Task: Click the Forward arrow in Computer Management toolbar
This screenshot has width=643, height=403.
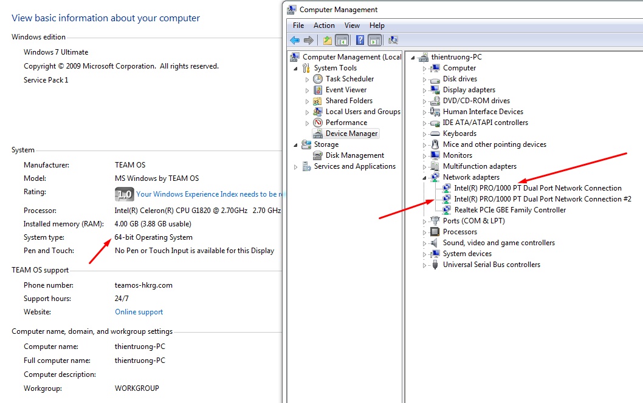Action: (x=309, y=40)
